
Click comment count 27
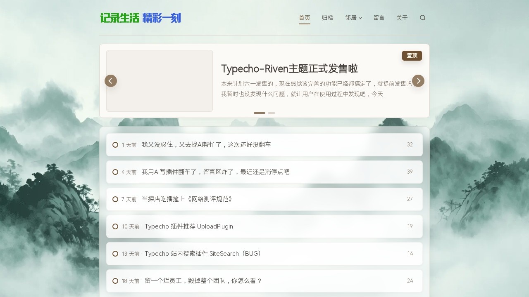410,199
